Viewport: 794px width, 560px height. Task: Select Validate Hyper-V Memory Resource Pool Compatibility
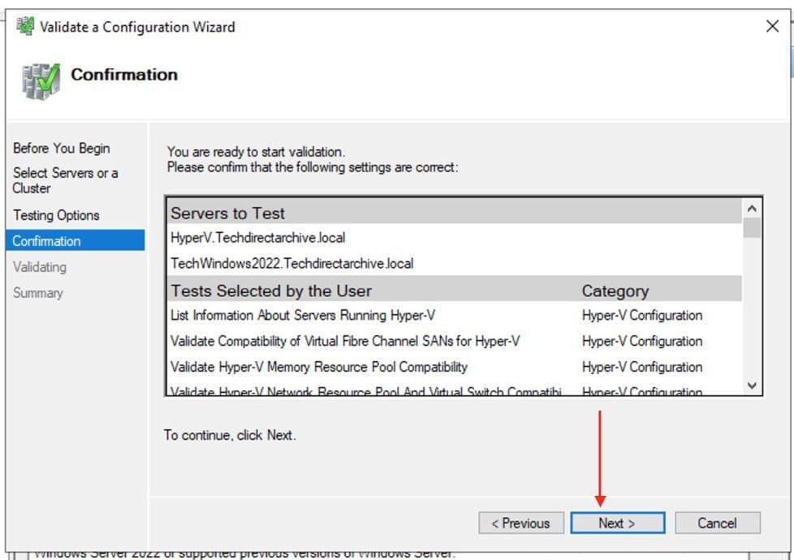319,367
